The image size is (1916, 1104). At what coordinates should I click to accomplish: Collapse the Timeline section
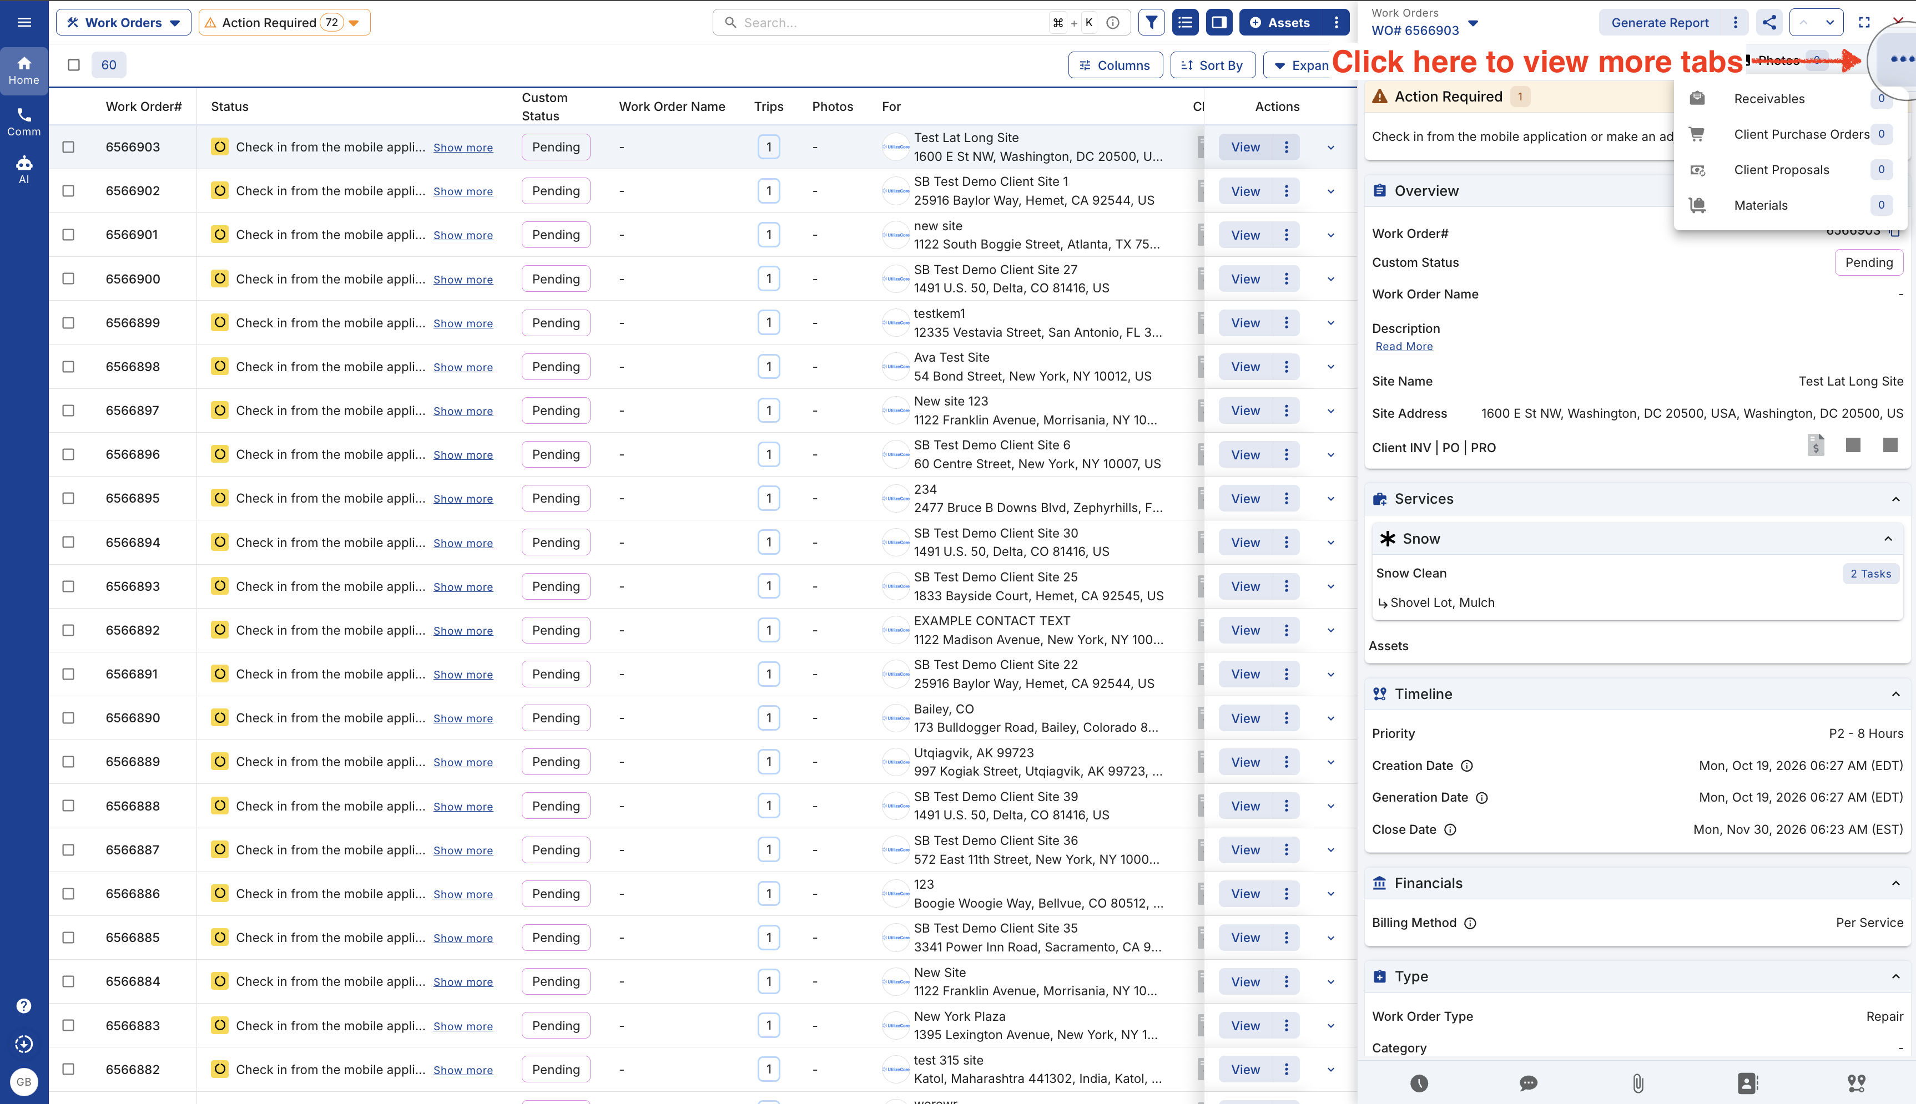click(1895, 694)
